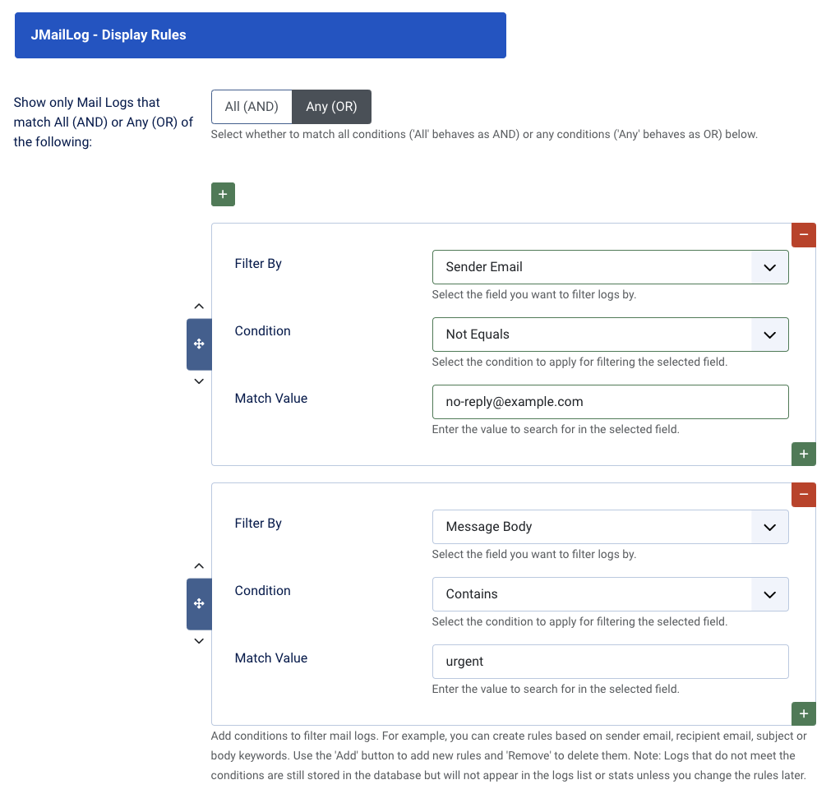This screenshot has width=840, height=803.
Task: Select the Any (OR) match option
Action: point(331,107)
